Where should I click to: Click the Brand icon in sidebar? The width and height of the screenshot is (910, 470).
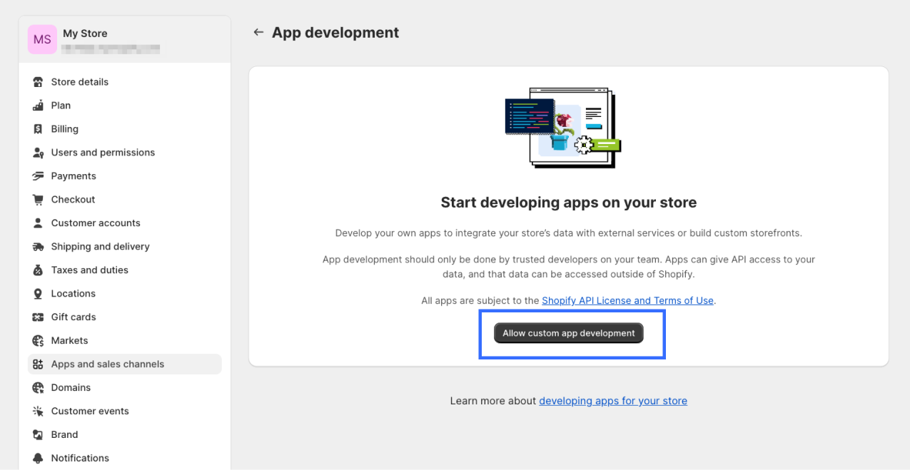click(x=39, y=435)
